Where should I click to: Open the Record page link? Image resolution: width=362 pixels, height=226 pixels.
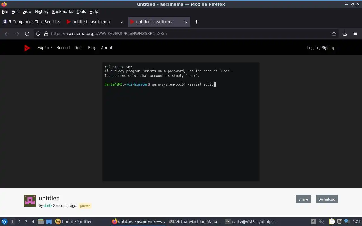(63, 48)
